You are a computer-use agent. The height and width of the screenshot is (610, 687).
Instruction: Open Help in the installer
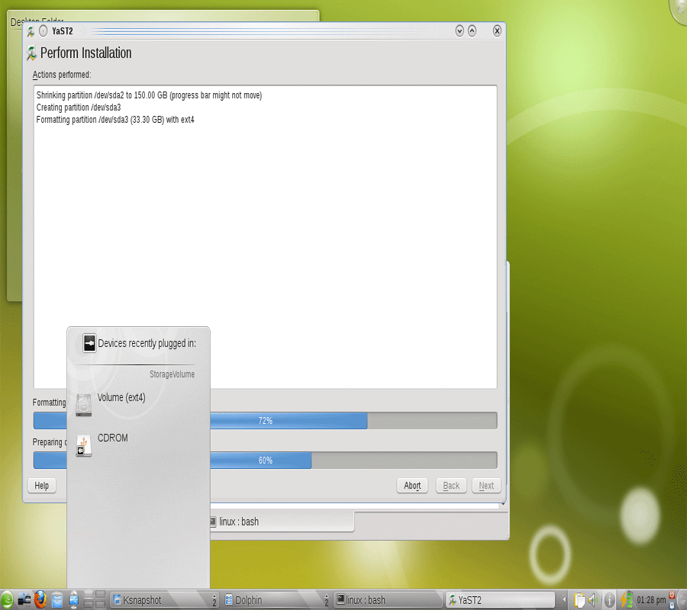coord(42,486)
